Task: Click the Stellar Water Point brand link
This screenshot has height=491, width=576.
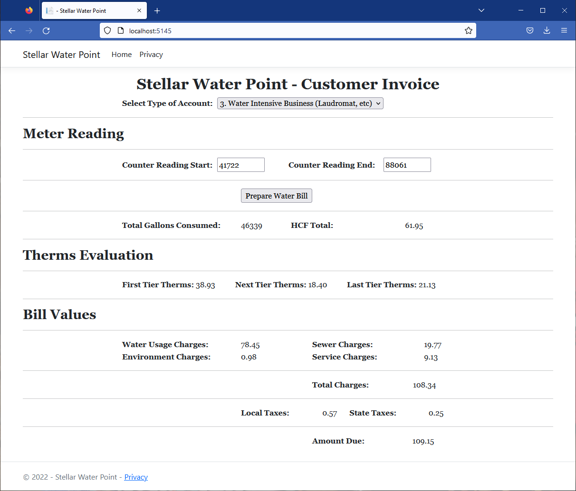Action: coord(61,55)
